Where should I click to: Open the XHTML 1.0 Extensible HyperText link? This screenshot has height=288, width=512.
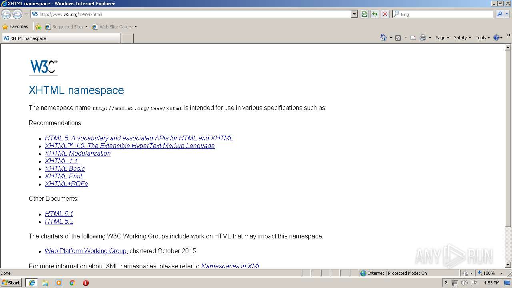pyautogui.click(x=130, y=146)
